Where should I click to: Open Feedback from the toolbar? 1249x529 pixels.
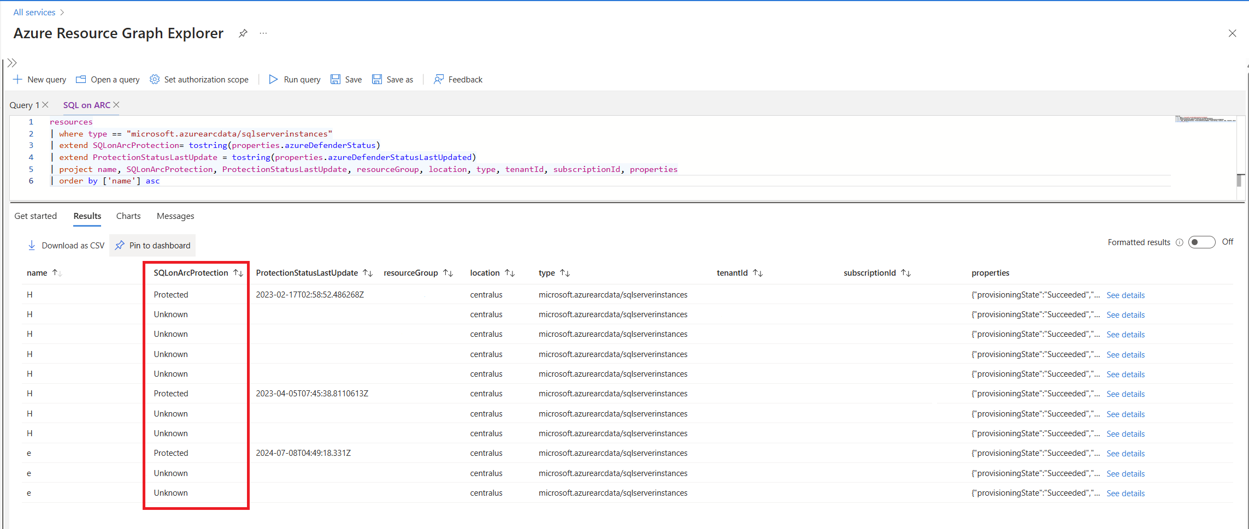458,79
